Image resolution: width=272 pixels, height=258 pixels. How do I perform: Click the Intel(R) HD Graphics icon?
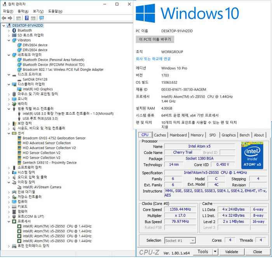coord(19,89)
